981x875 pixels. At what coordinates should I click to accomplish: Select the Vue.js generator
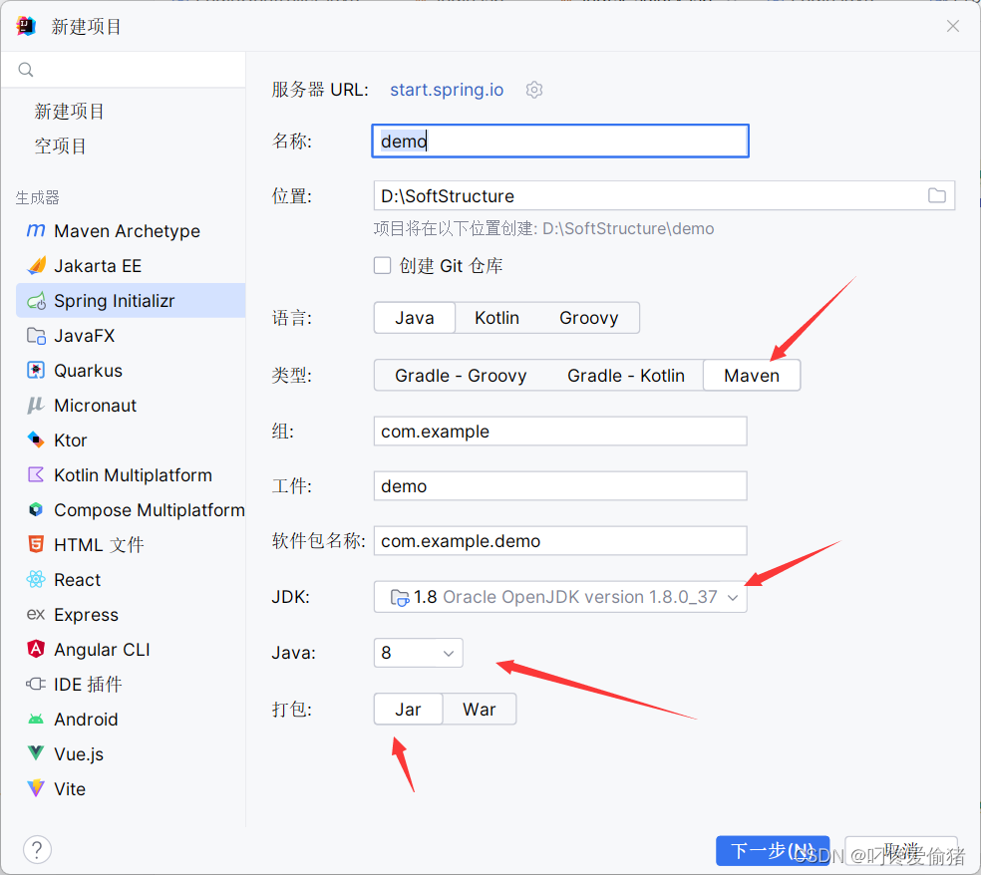(x=77, y=753)
